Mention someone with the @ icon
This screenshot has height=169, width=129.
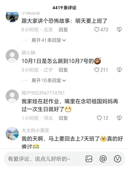click(x=103, y=159)
